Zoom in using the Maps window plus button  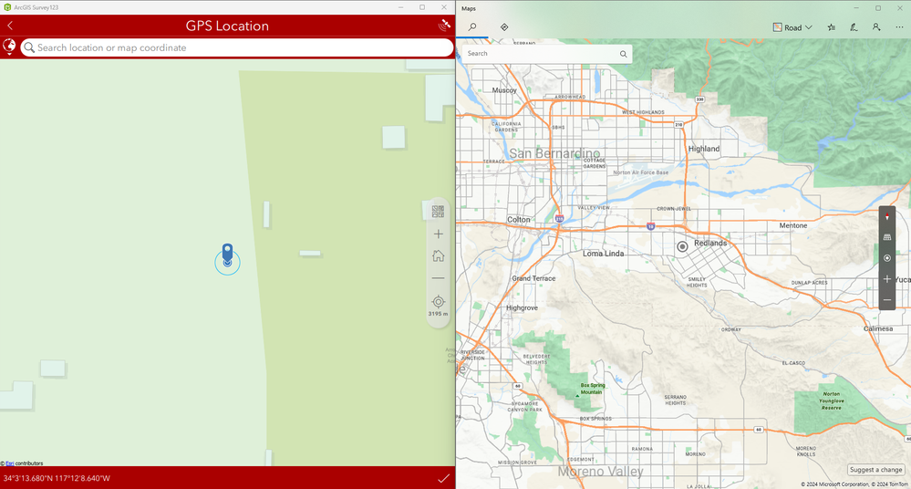tap(886, 279)
